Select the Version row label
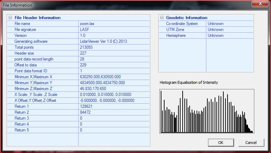This screenshot has height=153, width=271. (21, 35)
